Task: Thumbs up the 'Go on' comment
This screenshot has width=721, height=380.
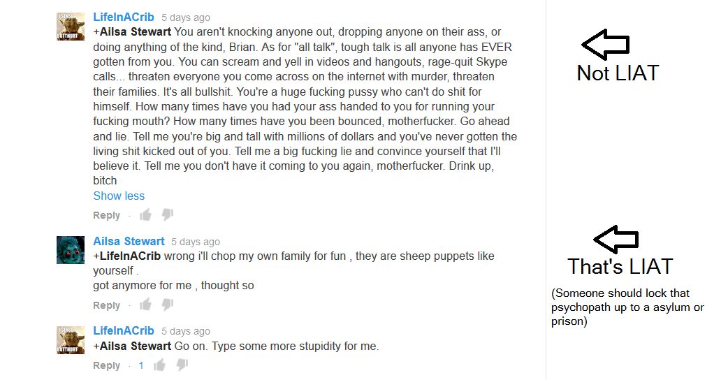Action: point(160,365)
